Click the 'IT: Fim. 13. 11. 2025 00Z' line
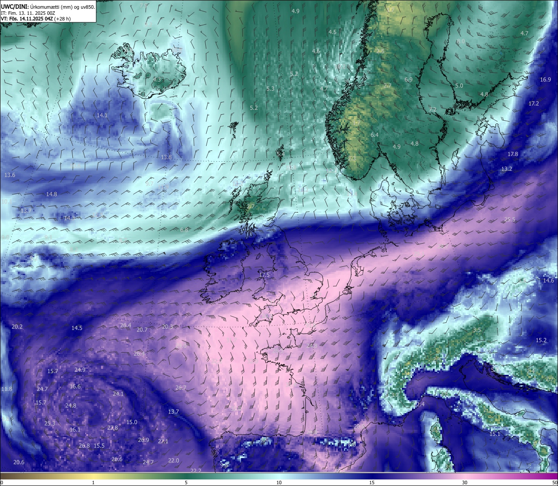 point(28,13)
